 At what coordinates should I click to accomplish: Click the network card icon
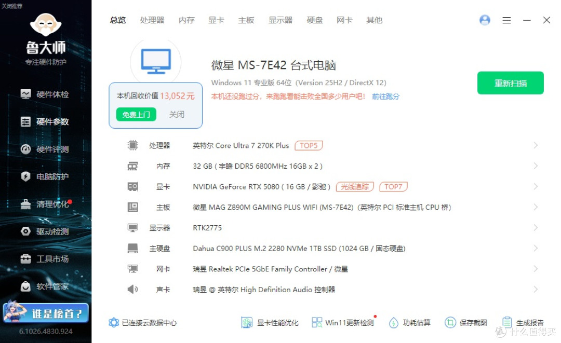(x=133, y=269)
